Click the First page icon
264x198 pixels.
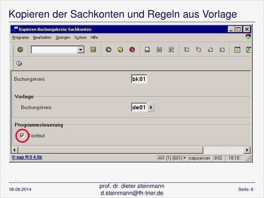point(186,49)
